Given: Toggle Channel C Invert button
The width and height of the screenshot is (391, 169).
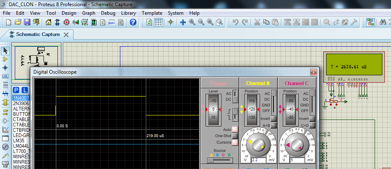Looking at the screenshot, I should 313,119.
